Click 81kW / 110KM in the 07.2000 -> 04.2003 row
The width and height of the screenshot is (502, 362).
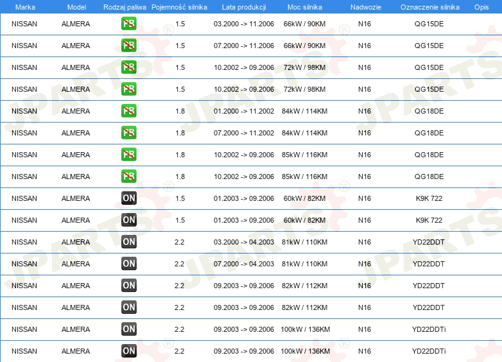[304, 264]
